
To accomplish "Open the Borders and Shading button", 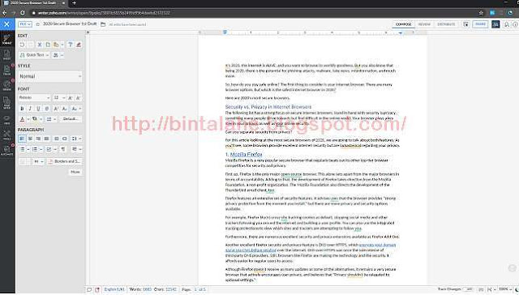I will (64, 161).
